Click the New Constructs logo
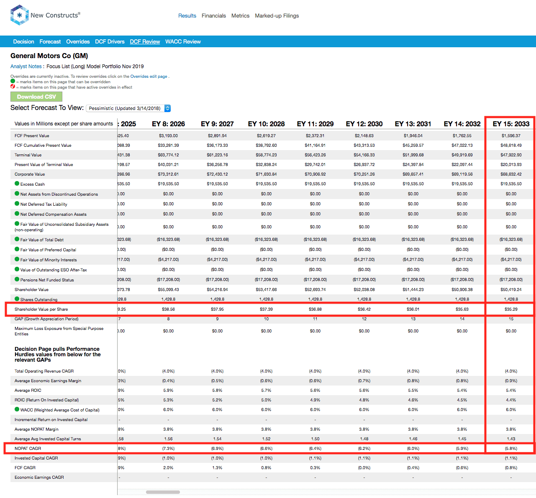Image resolution: width=536 pixels, height=498 pixels. [45, 15]
